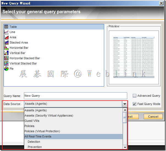Click the Cancel button

(153, 117)
